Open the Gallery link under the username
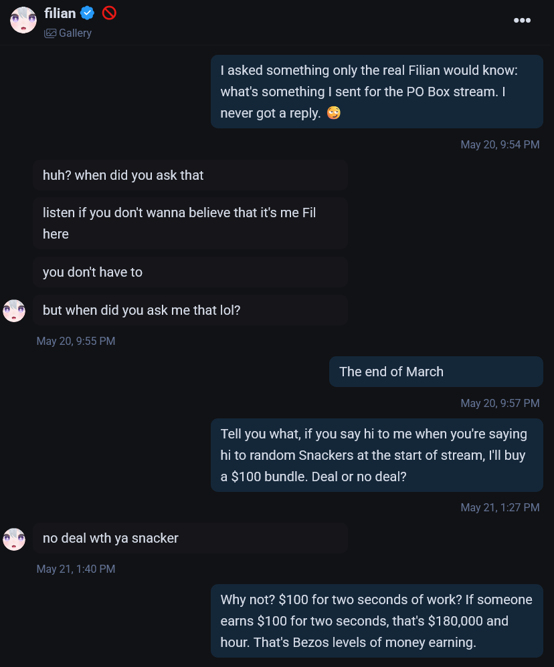This screenshot has height=667, width=554. click(x=68, y=33)
